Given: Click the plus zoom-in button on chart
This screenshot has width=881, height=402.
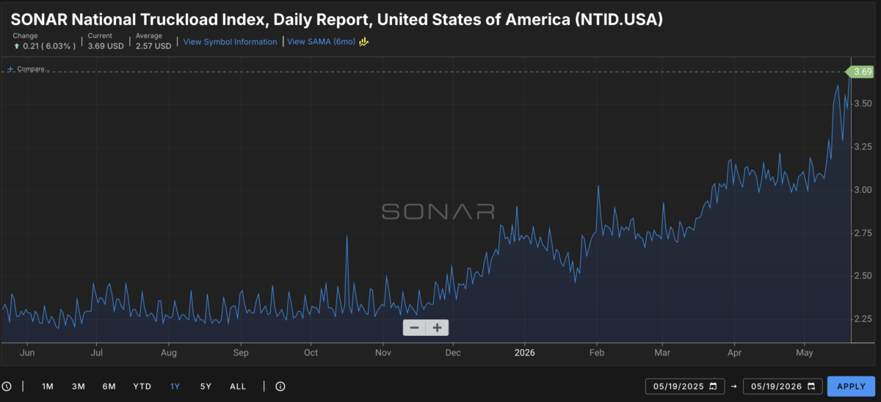Looking at the screenshot, I should pyautogui.click(x=438, y=328).
